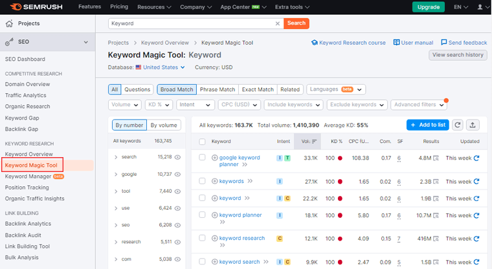Viewport: 492px width, 269px height.
Task: Toggle eye icon for seo group
Action: point(177,225)
